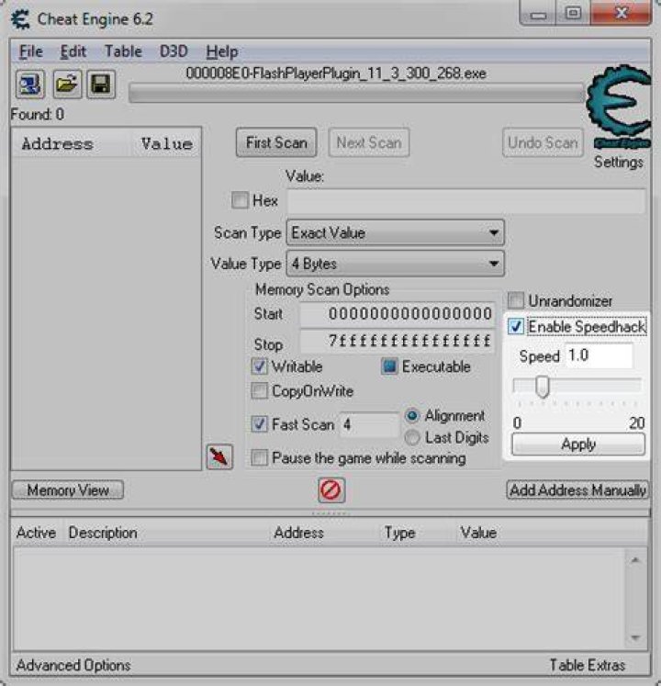Toggle the Writable checkbox

click(260, 366)
